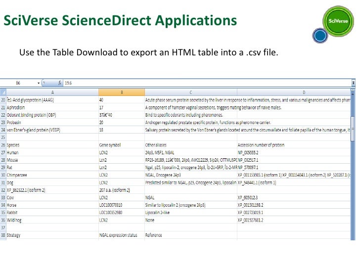Select cell 'Wild hog'
Screen dimensions: 360x270
click(52, 220)
